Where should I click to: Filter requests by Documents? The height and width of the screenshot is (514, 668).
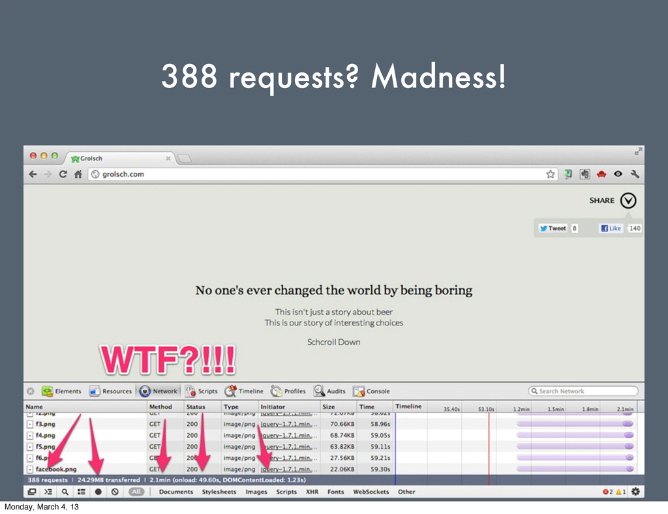pyautogui.click(x=176, y=492)
